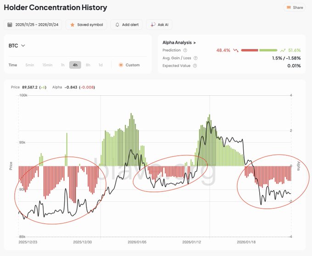Select the 5min timeframe
The image size is (312, 256).
(30, 65)
